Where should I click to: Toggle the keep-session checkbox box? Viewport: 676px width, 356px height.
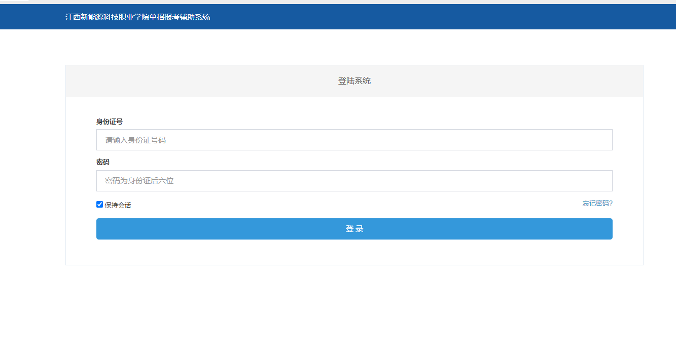[x=100, y=205]
